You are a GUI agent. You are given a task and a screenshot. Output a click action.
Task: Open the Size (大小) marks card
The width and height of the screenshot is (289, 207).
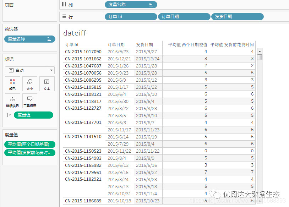click(30, 84)
